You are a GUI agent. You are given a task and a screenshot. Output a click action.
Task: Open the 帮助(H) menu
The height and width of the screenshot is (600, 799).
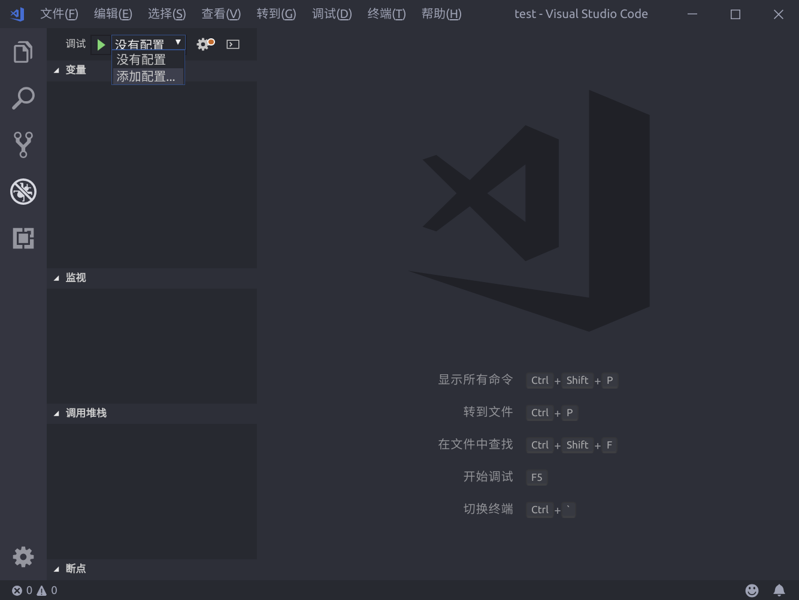coord(441,14)
